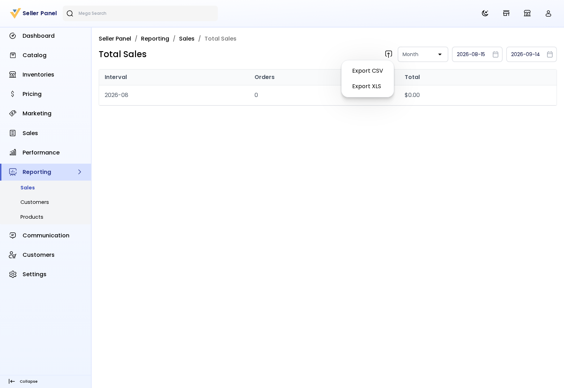The height and width of the screenshot is (388, 564).
Task: Go to Dashboard in sidebar
Action: (x=38, y=36)
